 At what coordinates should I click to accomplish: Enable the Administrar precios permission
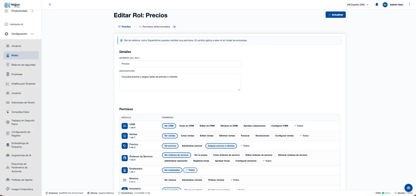(192, 146)
